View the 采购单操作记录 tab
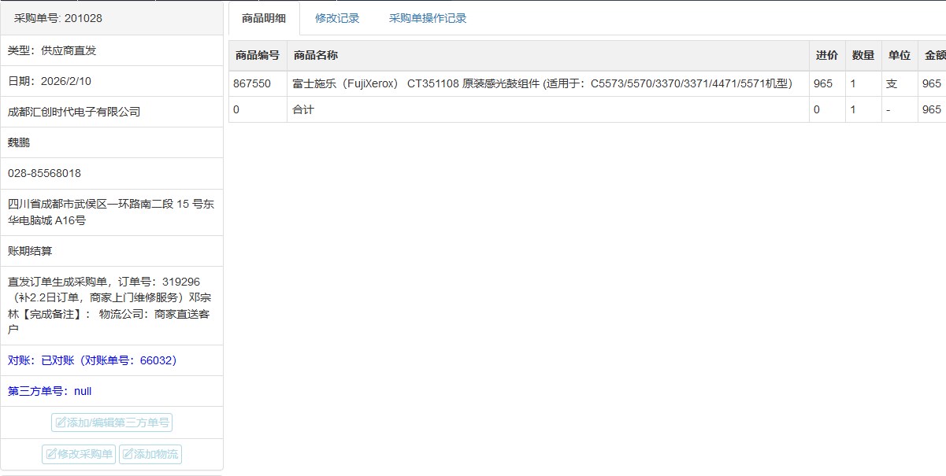Image resolution: width=946 pixels, height=476 pixels. point(428,18)
